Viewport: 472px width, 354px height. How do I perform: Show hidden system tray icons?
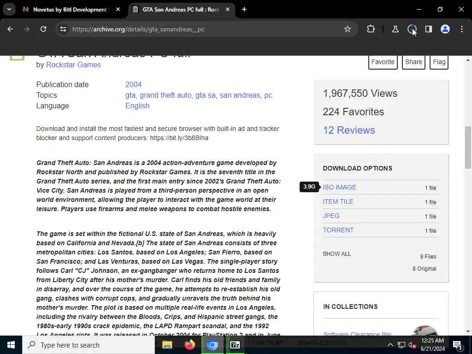pyautogui.click(x=390, y=345)
